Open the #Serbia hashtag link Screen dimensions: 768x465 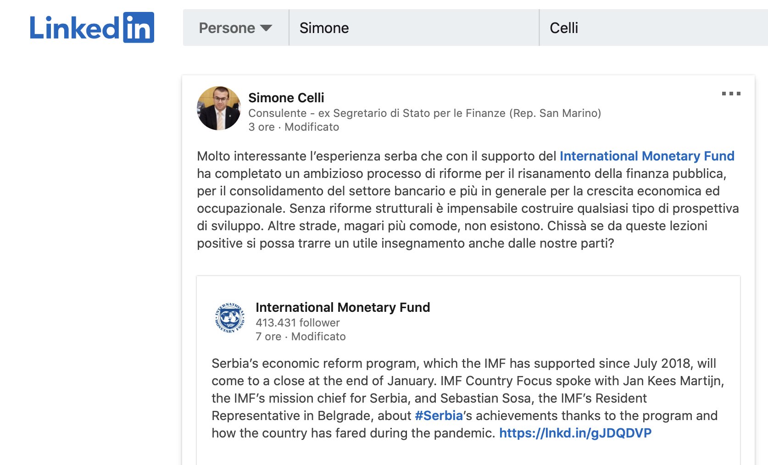439,415
